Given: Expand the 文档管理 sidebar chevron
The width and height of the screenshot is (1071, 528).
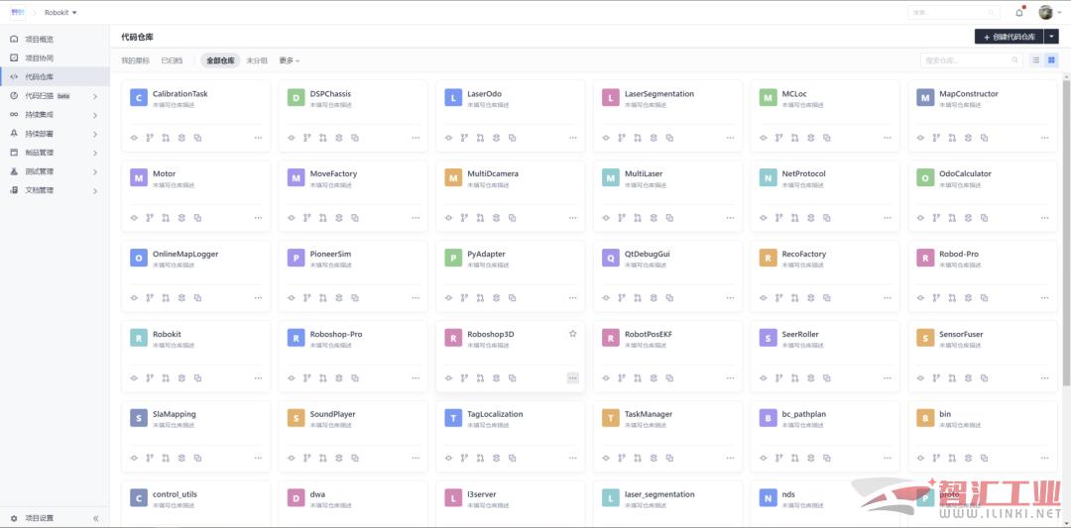Looking at the screenshot, I should point(95,191).
